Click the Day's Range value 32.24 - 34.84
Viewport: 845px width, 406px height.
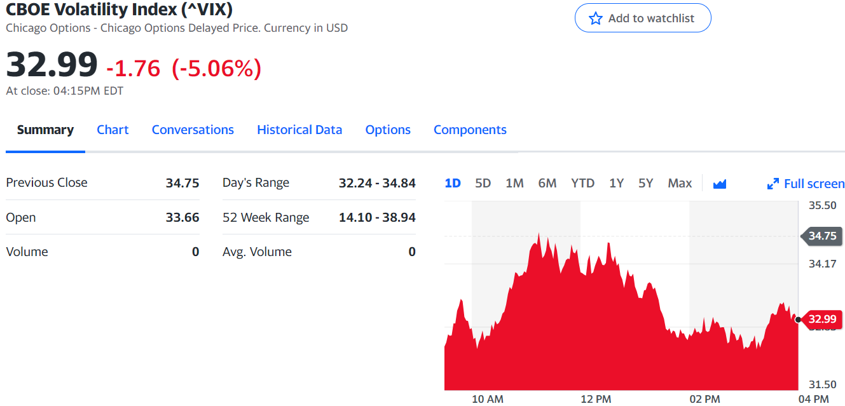(377, 183)
